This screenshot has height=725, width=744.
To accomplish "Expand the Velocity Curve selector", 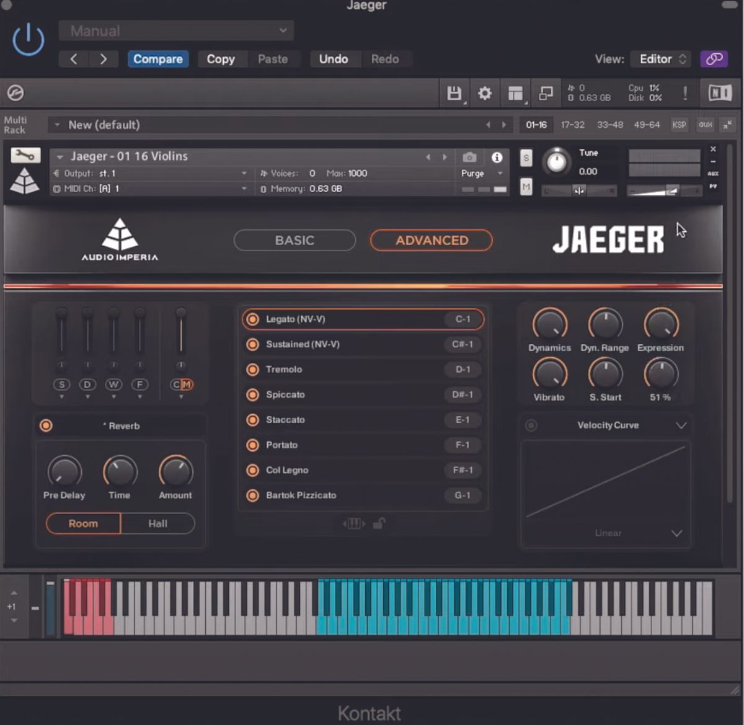I will (x=681, y=425).
